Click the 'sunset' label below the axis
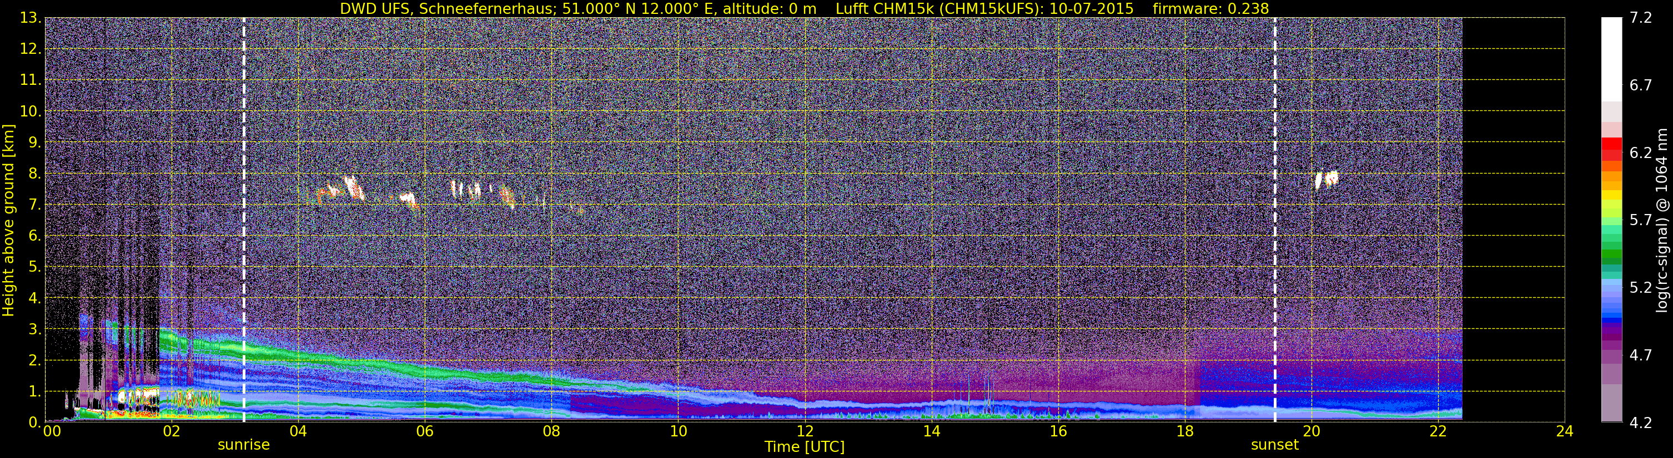 click(1275, 444)
